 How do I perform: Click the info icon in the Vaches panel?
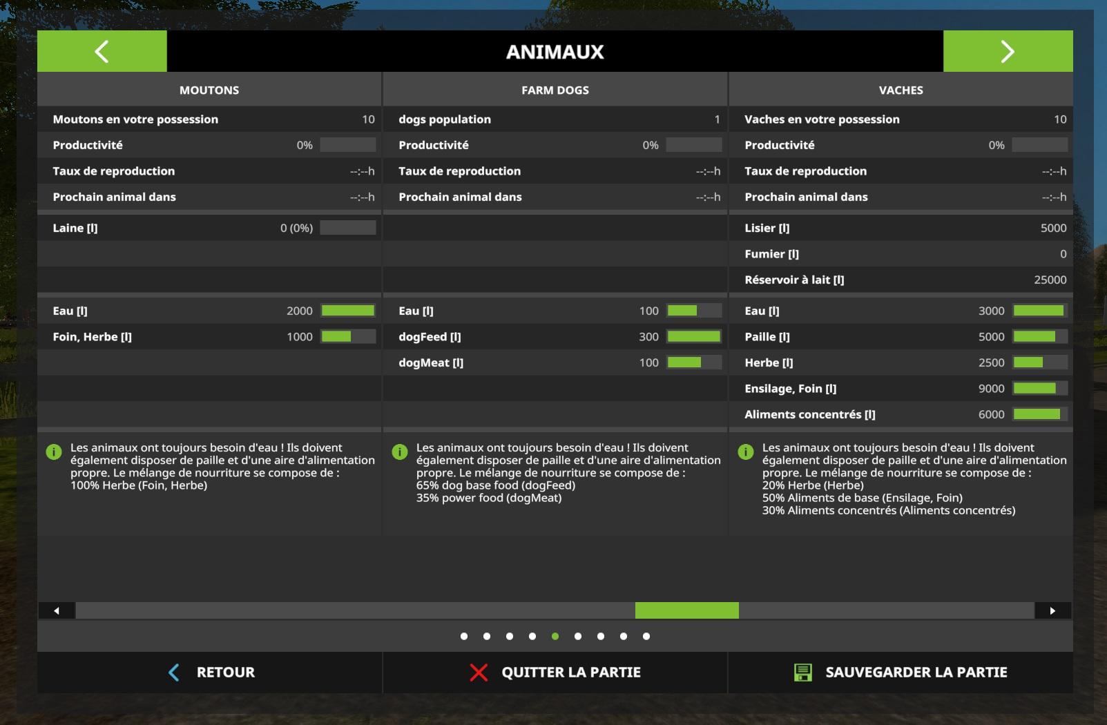click(x=746, y=452)
